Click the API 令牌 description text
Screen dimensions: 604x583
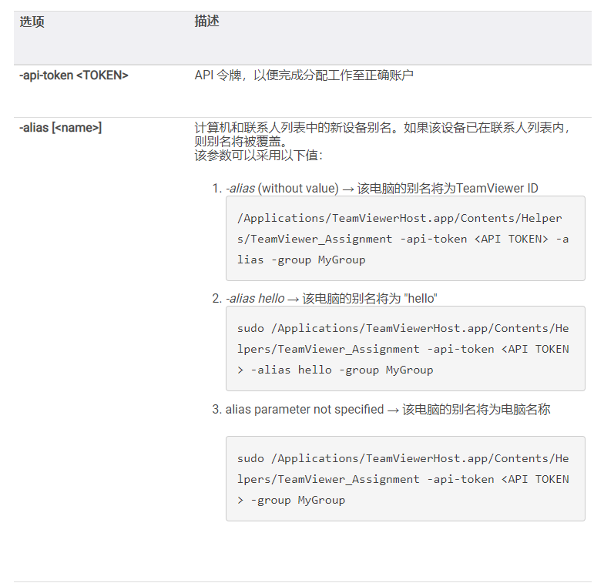(304, 75)
